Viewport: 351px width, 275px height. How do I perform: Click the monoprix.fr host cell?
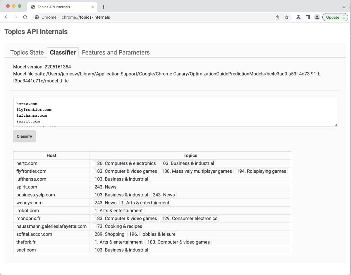click(x=51, y=219)
